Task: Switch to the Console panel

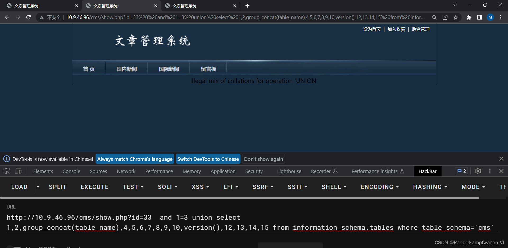Action: (71, 171)
